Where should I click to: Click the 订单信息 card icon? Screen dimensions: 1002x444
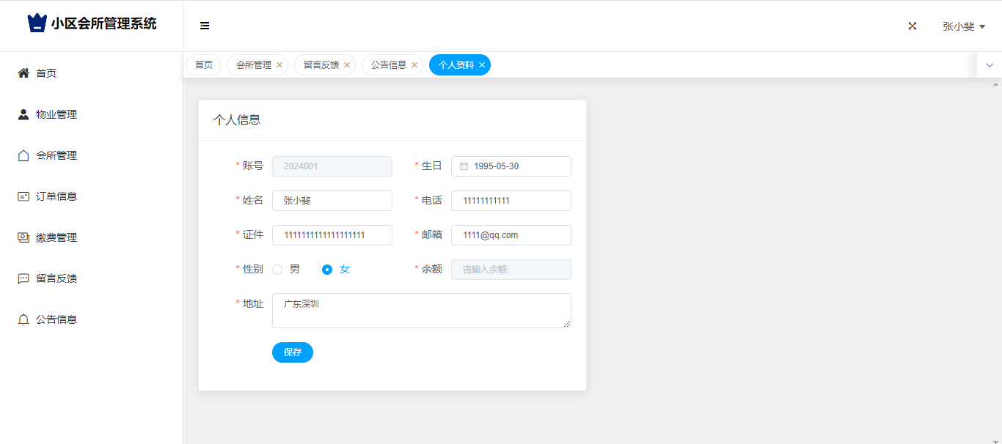[x=23, y=196]
